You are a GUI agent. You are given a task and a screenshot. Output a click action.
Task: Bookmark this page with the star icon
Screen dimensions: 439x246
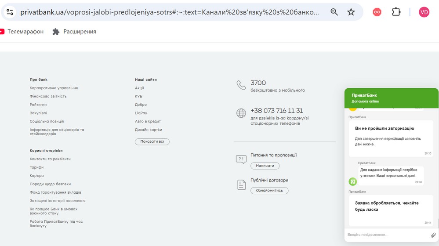pos(351,12)
